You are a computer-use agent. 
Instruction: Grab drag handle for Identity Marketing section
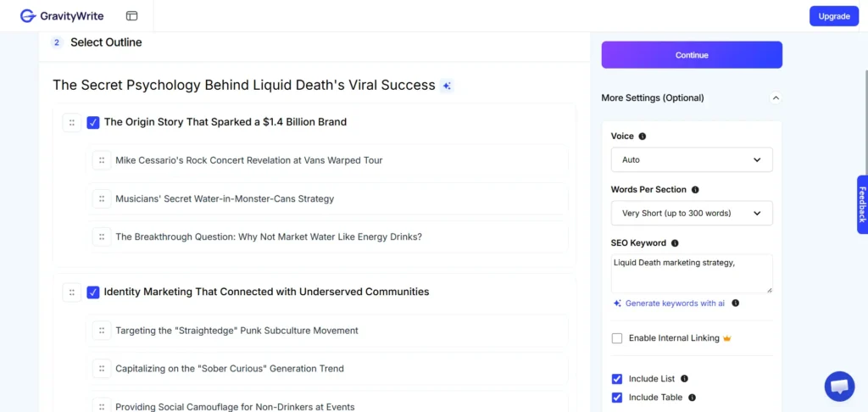click(x=72, y=292)
